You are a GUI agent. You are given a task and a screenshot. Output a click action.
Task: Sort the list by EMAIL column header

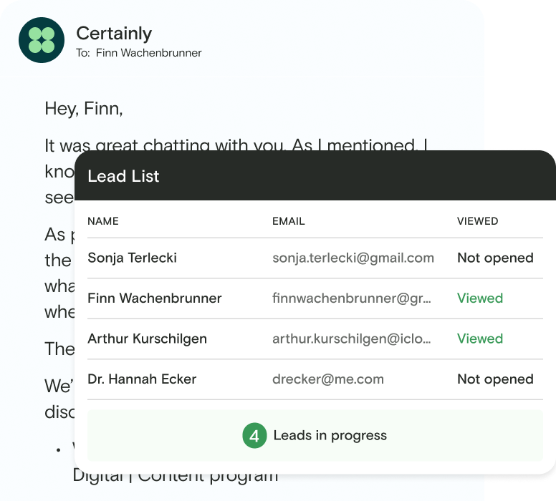289,221
